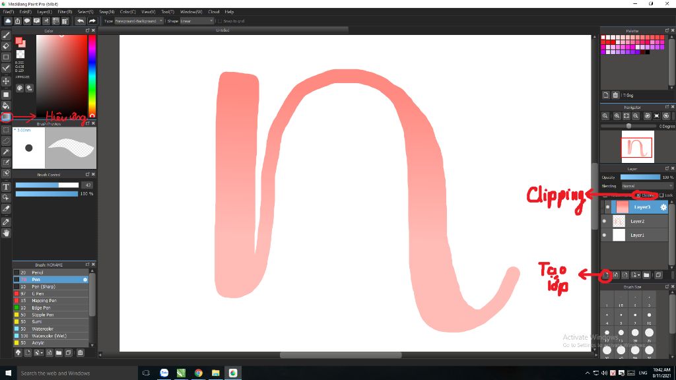Select the Text tool
The height and width of the screenshot is (380, 676).
(6, 187)
